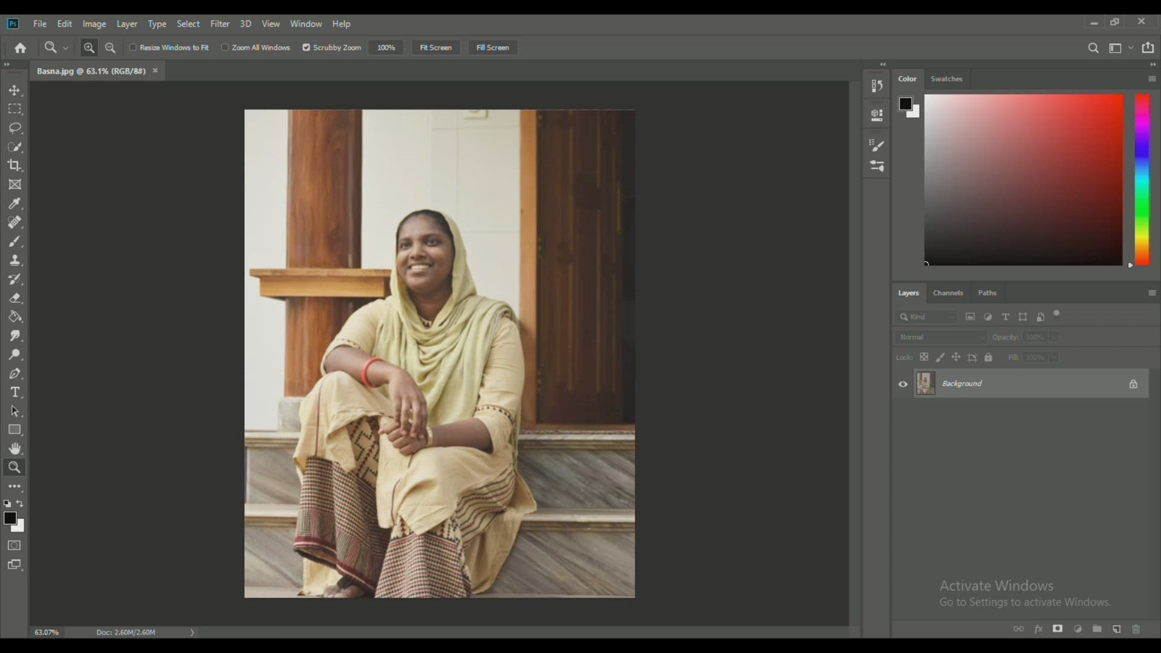This screenshot has width=1161, height=653.
Task: Activate the Clone Stamp tool
Action: [15, 260]
